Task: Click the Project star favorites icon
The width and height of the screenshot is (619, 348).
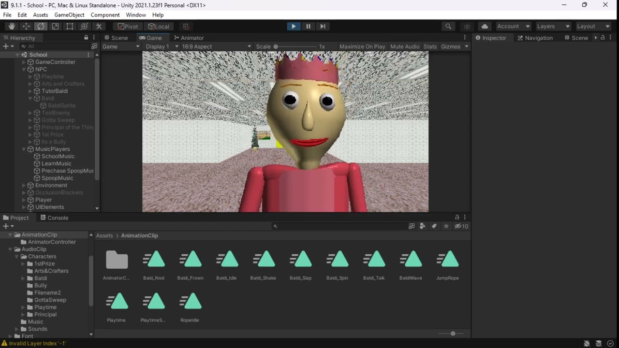Action: coord(446,226)
